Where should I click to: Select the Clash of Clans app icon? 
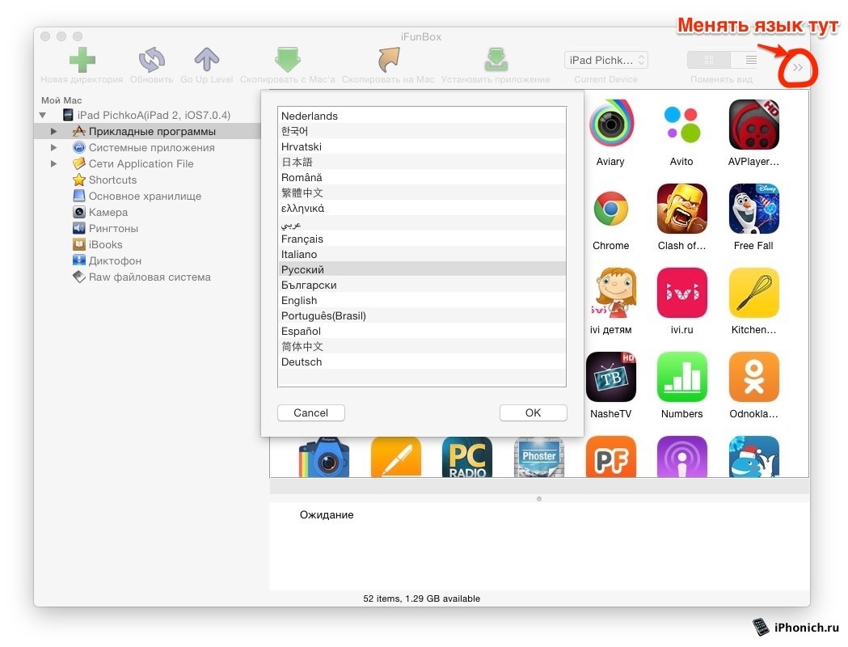pyautogui.click(x=681, y=209)
